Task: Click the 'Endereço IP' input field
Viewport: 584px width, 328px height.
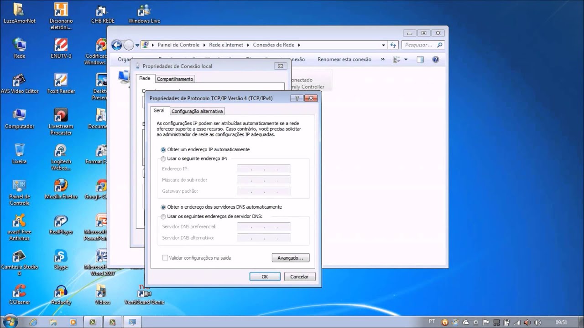Action: tap(264, 169)
